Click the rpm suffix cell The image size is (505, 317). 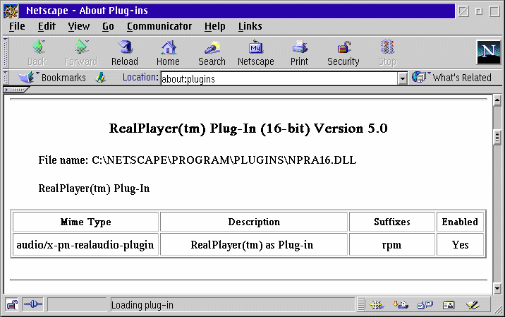click(392, 245)
